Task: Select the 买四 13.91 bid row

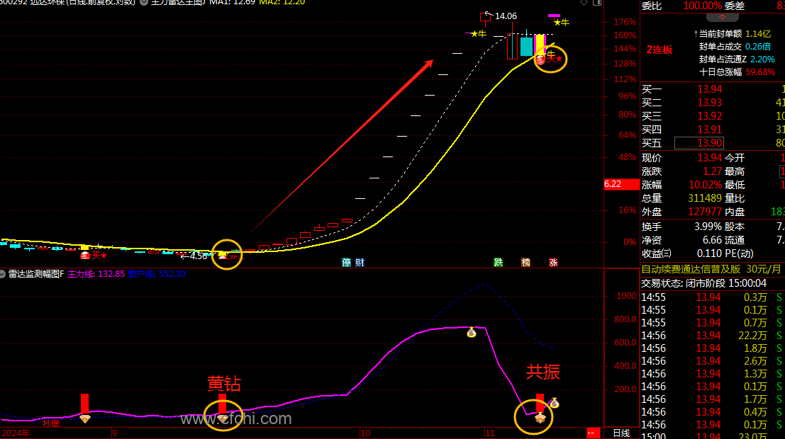Action: tap(713, 130)
